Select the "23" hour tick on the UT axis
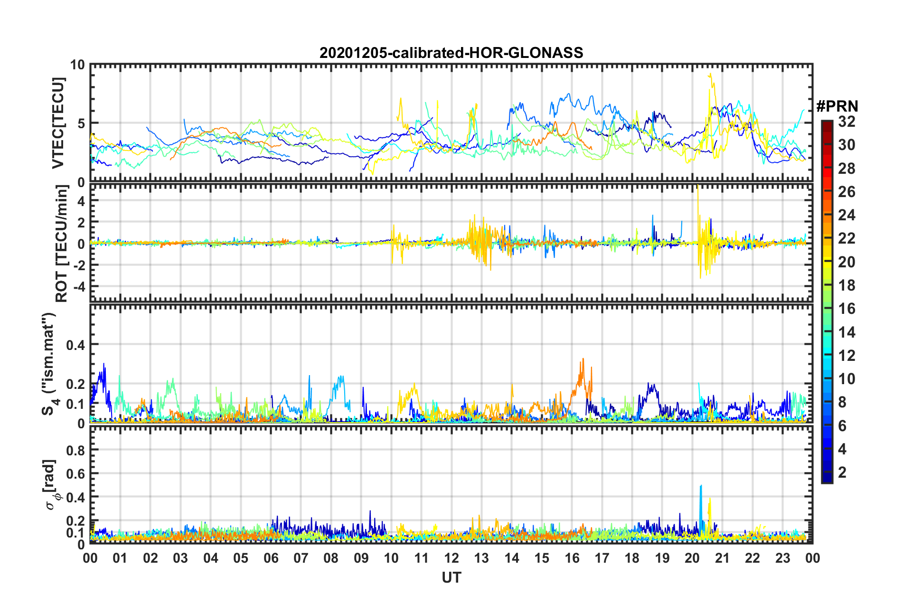Viewport: 903px width, 604px height. coord(783,558)
